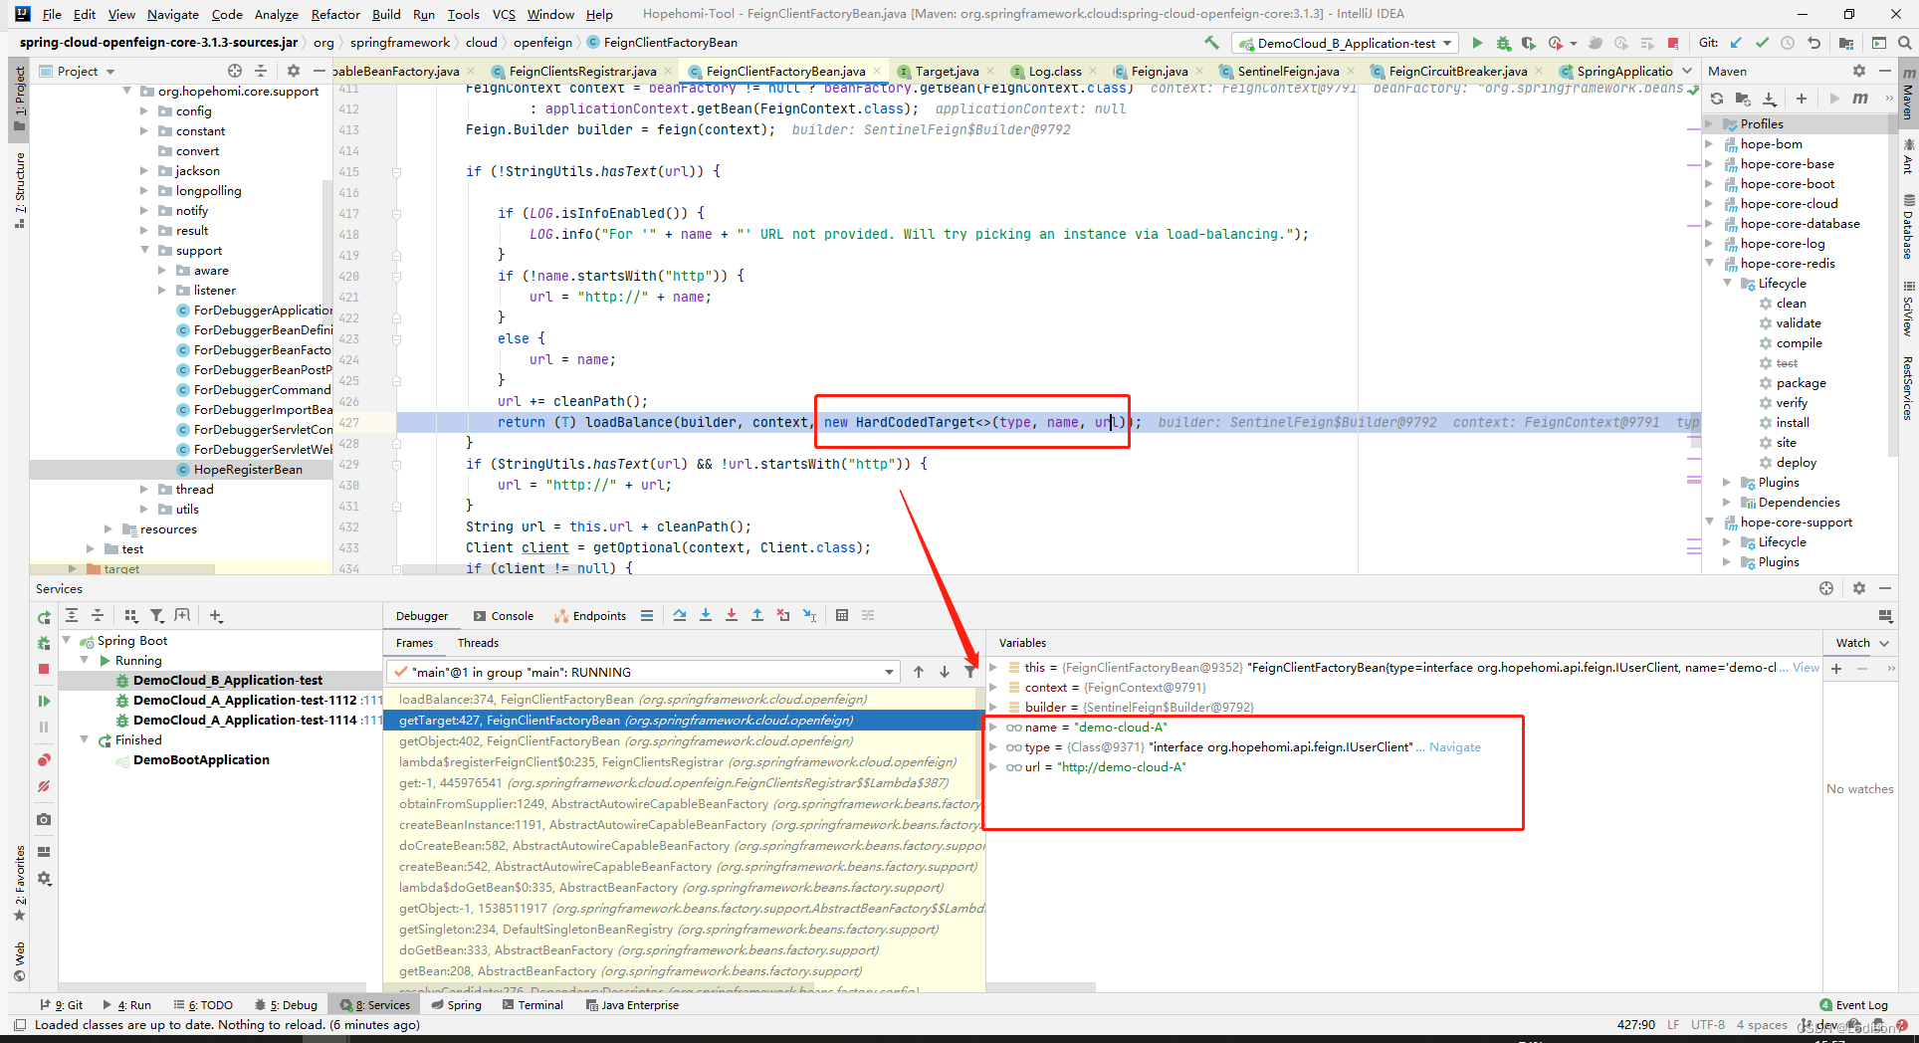Click filter icon in Services toolbar
The image size is (1919, 1043).
click(x=156, y=616)
